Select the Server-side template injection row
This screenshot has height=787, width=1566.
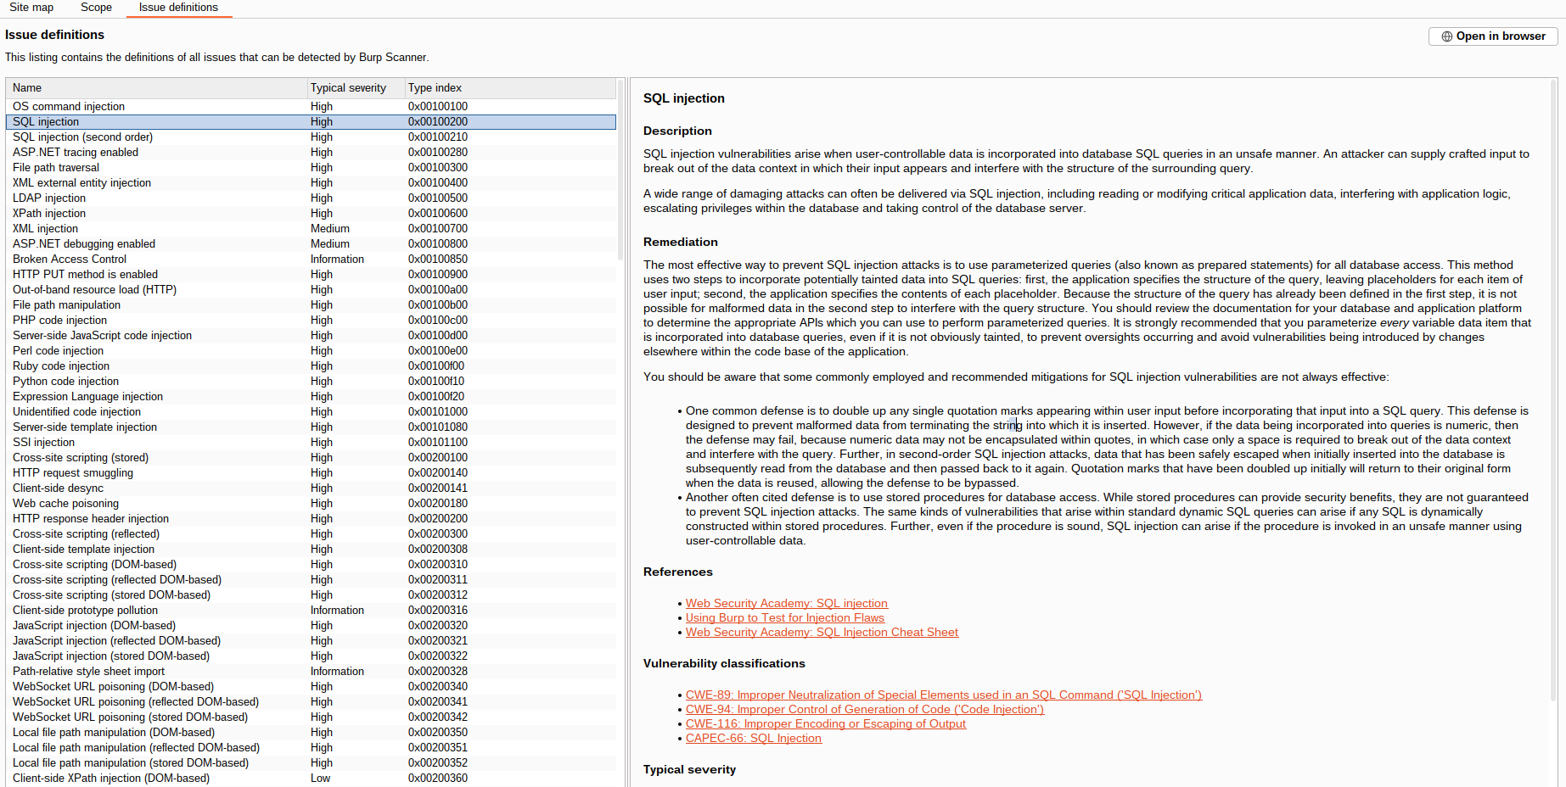[311, 427]
